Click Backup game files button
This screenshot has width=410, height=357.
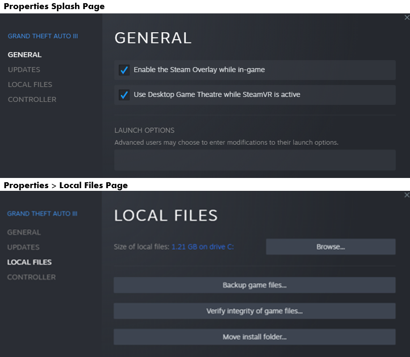pos(255,285)
